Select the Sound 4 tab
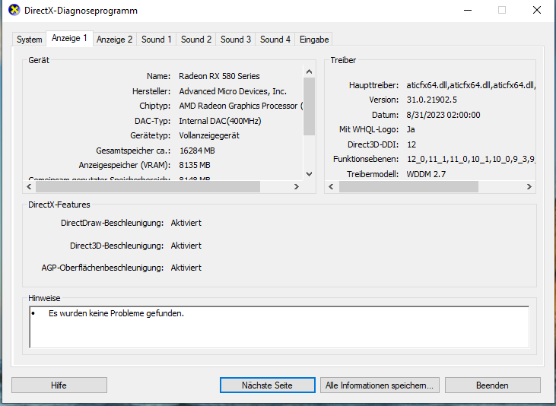 pyautogui.click(x=275, y=40)
